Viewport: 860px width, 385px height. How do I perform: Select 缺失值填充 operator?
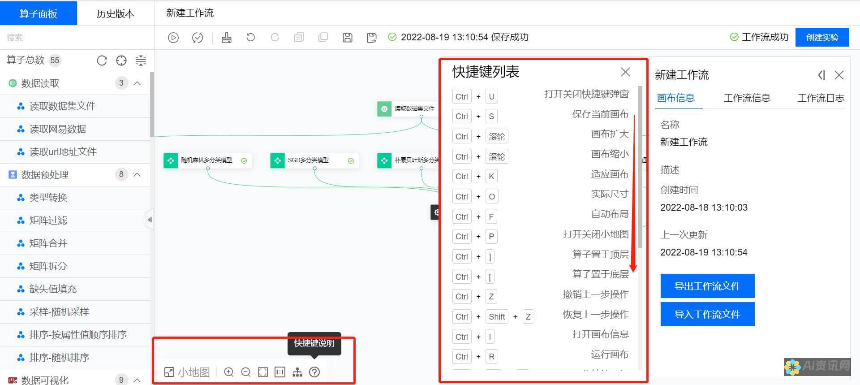click(x=75, y=289)
